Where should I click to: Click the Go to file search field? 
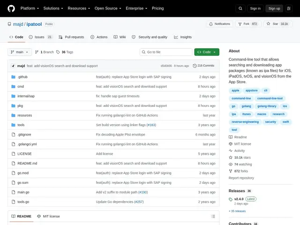(x=166, y=52)
